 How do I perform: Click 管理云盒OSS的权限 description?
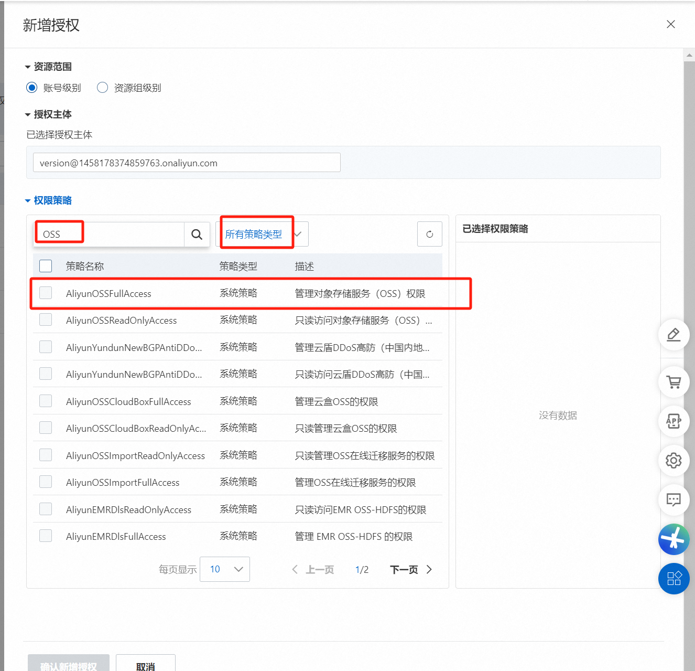pyautogui.click(x=336, y=402)
